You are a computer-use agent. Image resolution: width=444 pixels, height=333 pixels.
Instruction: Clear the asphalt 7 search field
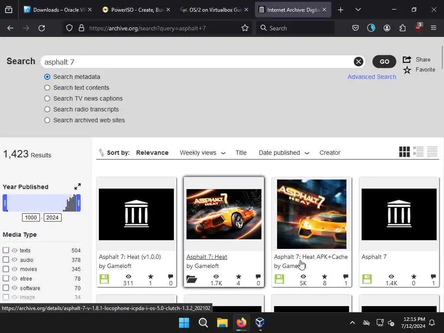point(359,62)
